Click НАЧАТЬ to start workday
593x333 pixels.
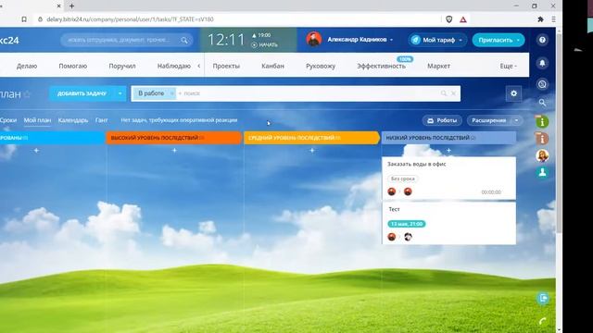coord(268,45)
